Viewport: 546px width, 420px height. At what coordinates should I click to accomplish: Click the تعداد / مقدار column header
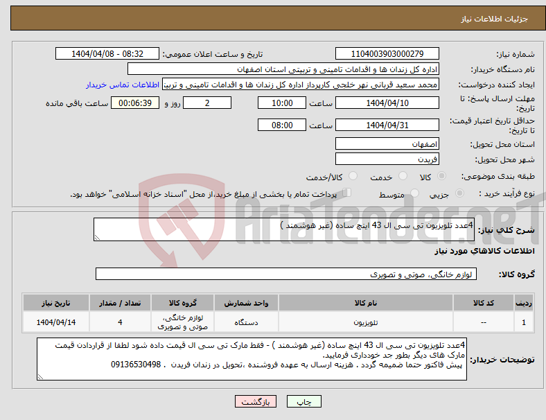(120, 303)
